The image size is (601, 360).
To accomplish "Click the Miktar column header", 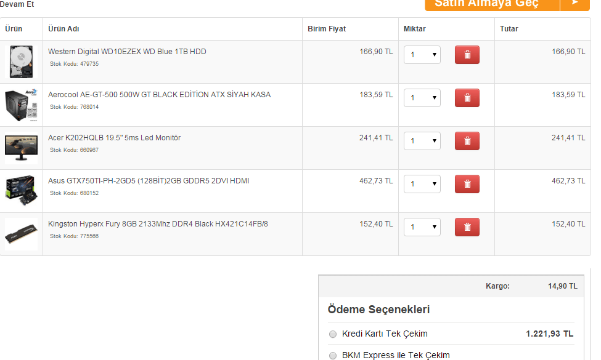I will coord(415,29).
